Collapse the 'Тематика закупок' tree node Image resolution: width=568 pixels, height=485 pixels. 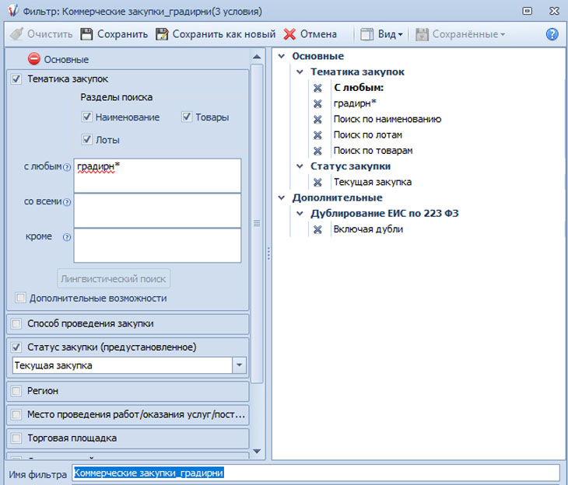[x=300, y=72]
